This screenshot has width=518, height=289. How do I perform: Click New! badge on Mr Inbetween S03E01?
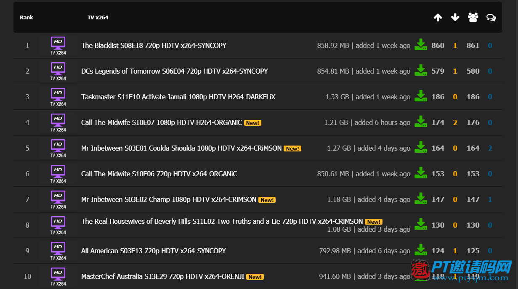(292, 148)
